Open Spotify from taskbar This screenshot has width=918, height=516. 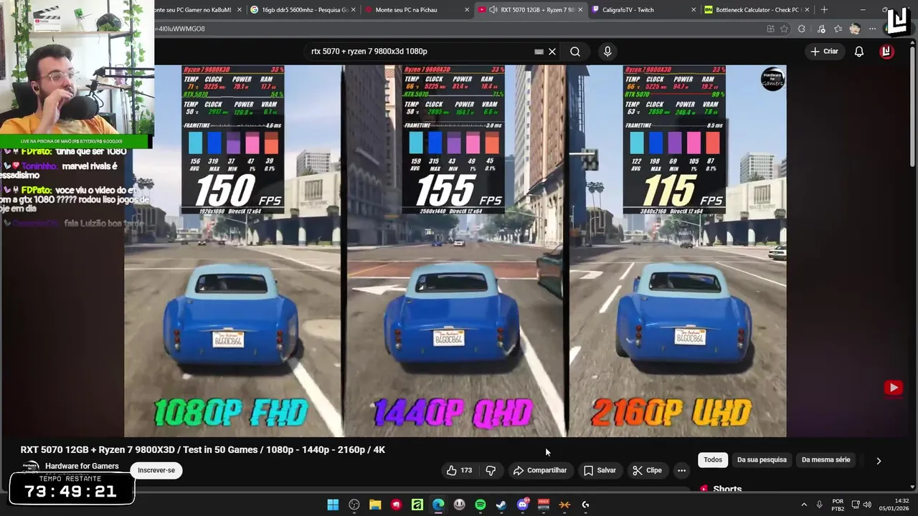pyautogui.click(x=481, y=505)
